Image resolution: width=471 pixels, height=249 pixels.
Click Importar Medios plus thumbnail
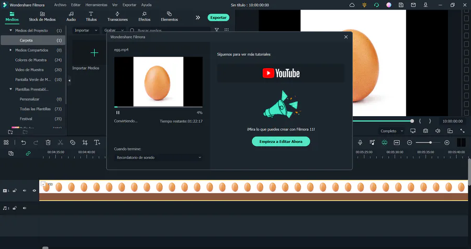point(94,53)
